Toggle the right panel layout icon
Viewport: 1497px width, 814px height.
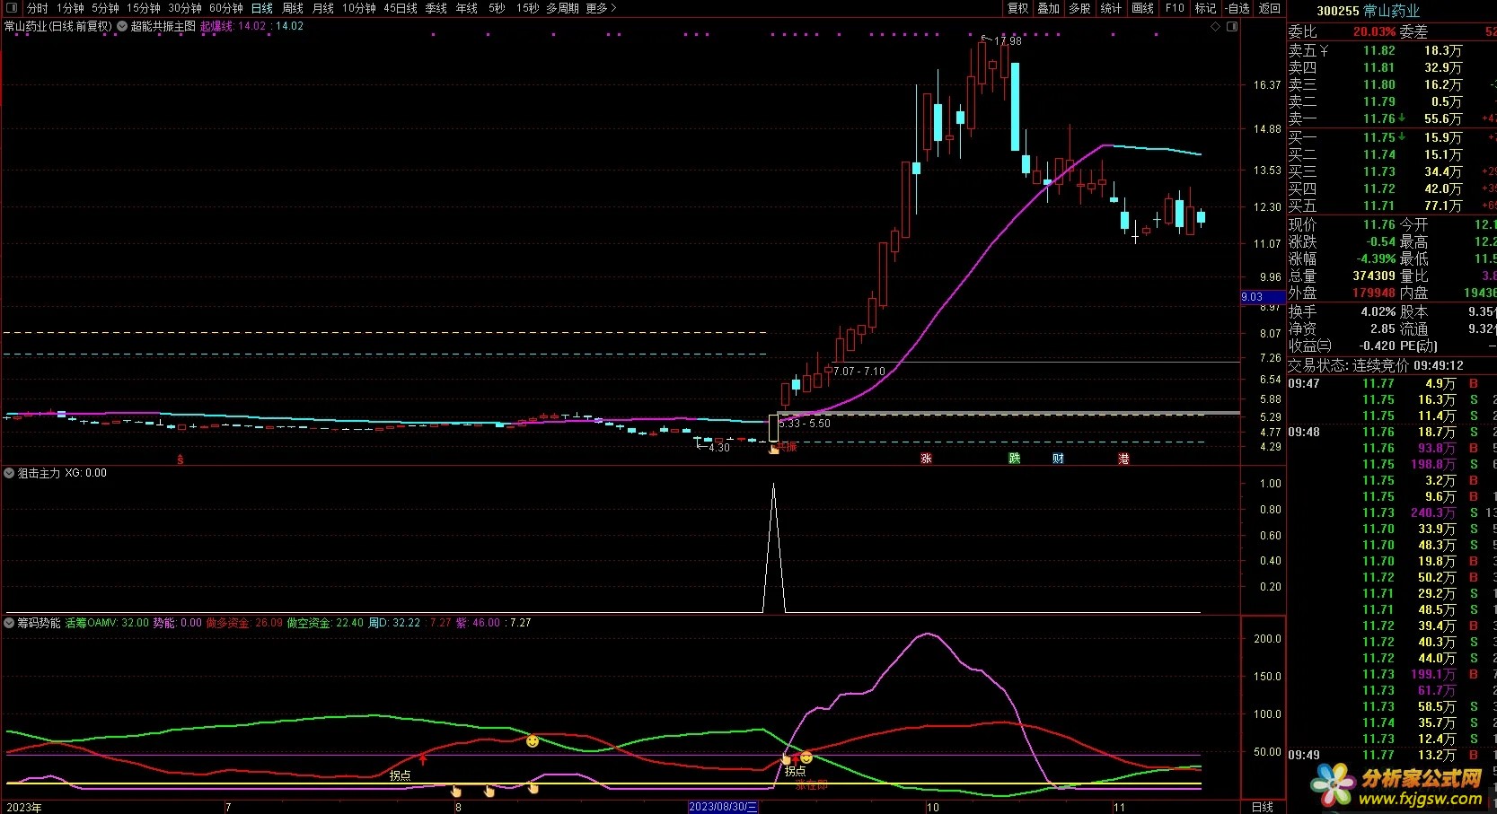[x=1232, y=27]
